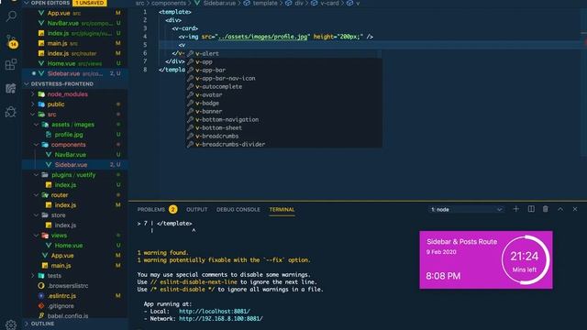Switch to the Output tab
This screenshot has height=330, width=587.
(x=197, y=210)
